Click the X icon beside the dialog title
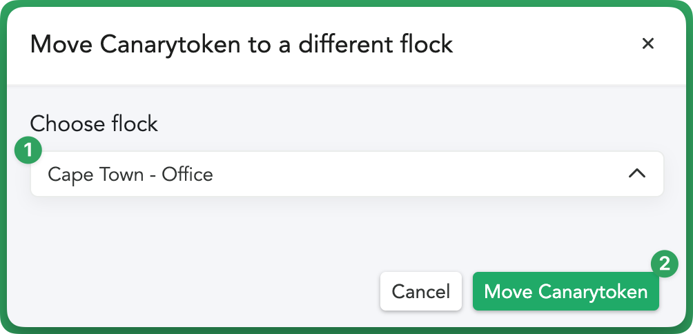Screen dimensions: 693x334 click(x=647, y=43)
